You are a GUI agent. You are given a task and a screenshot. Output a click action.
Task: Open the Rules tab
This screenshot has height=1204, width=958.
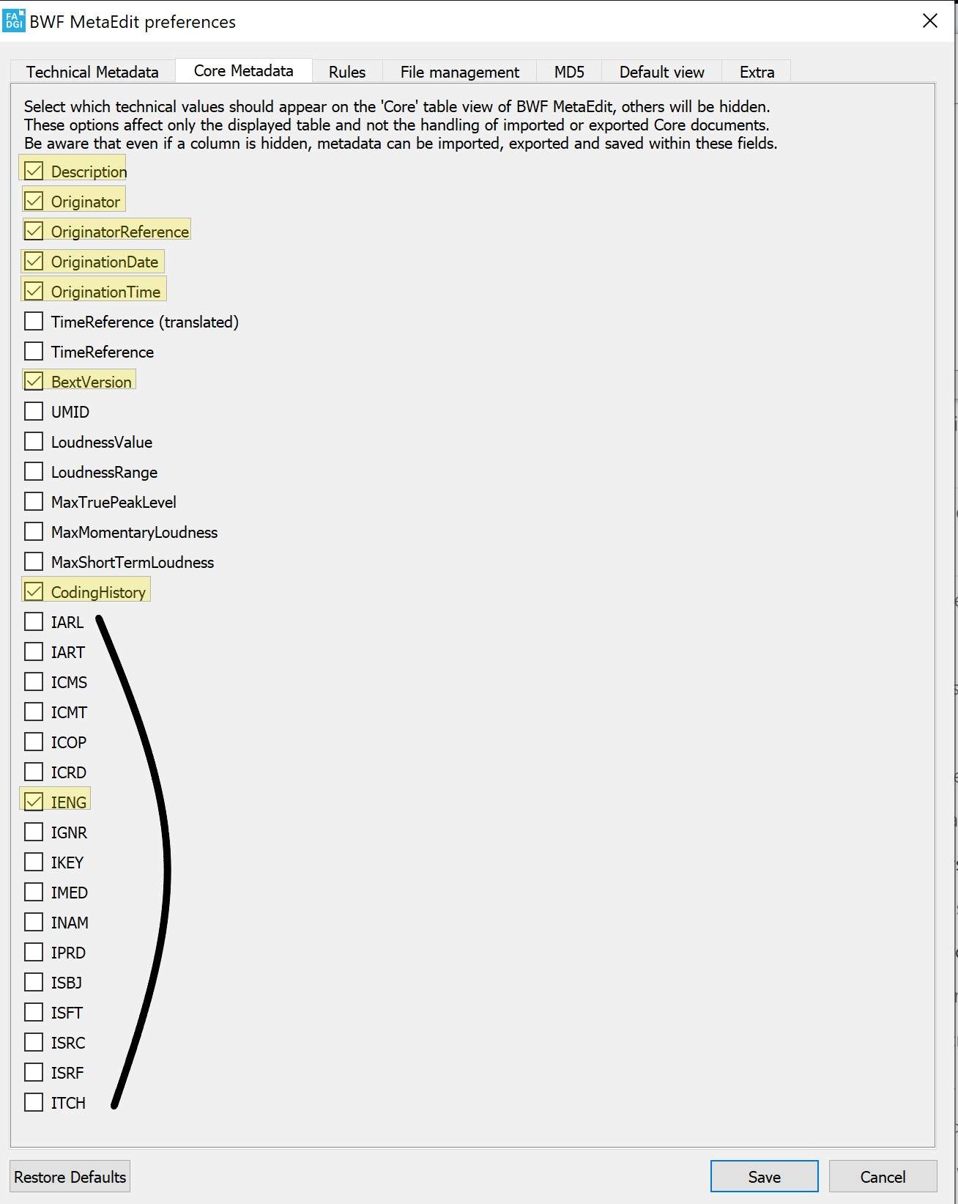coord(347,72)
